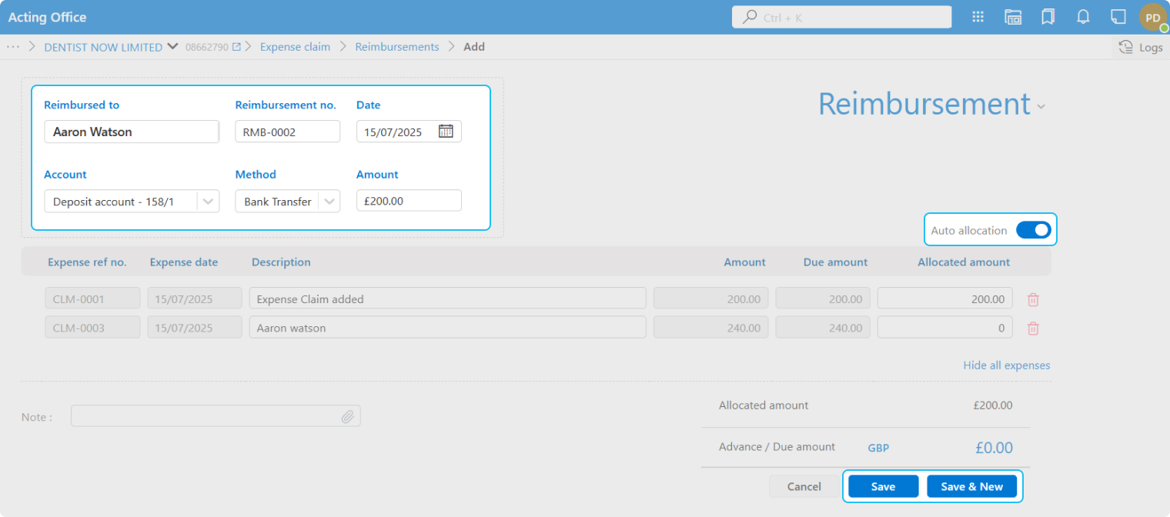Image resolution: width=1170 pixels, height=517 pixels.
Task: Turn off Auto allocation switch
Action: tap(1033, 230)
